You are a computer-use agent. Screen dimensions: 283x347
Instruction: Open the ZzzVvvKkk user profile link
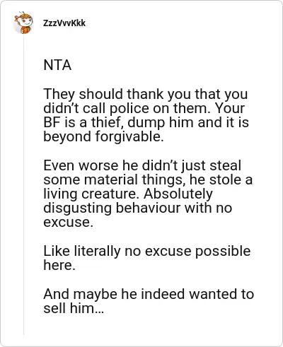[64, 23]
